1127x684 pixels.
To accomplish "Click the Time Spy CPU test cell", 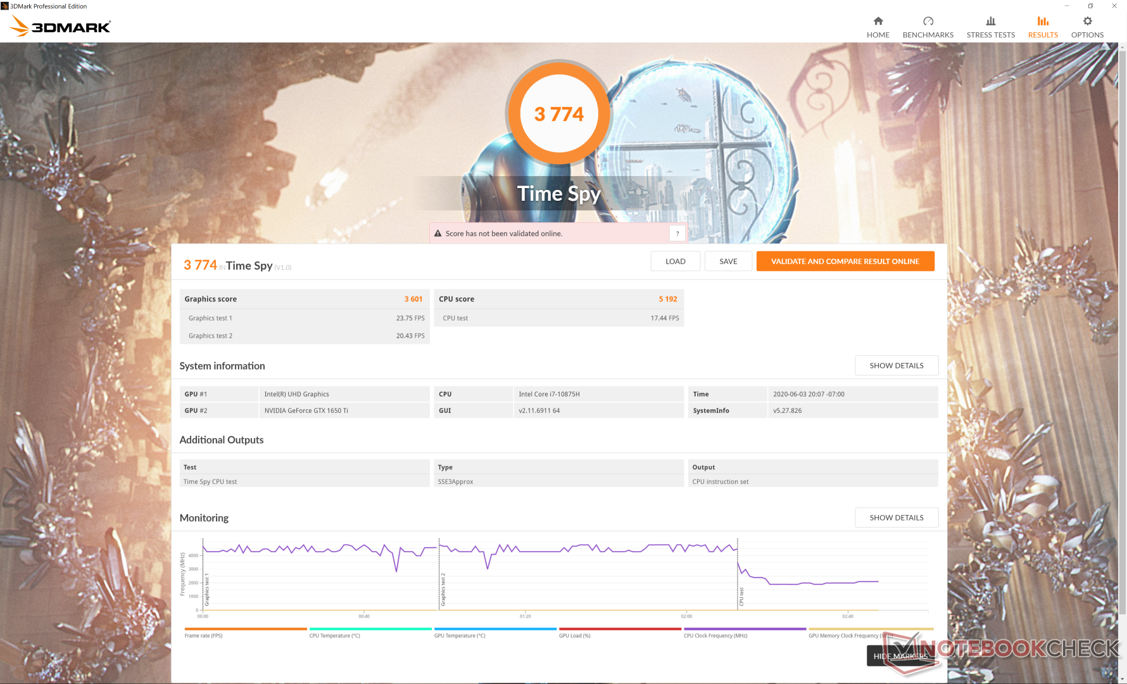I will coord(305,481).
